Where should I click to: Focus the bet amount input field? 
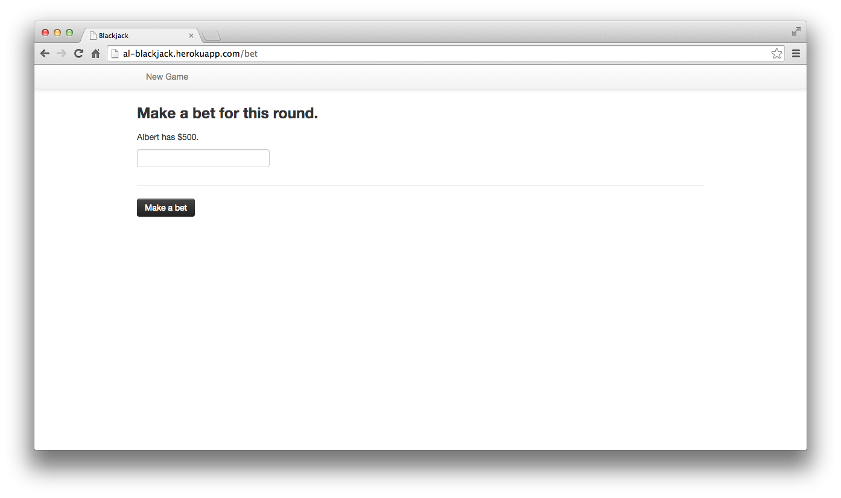click(203, 158)
